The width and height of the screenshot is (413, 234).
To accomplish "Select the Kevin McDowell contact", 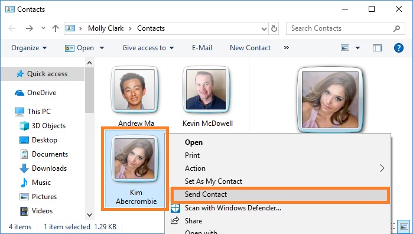I will 207,96.
